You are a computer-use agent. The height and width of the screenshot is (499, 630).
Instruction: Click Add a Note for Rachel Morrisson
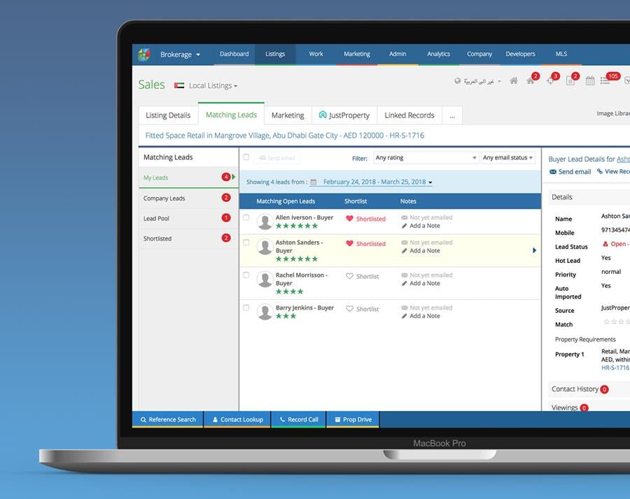click(x=425, y=283)
